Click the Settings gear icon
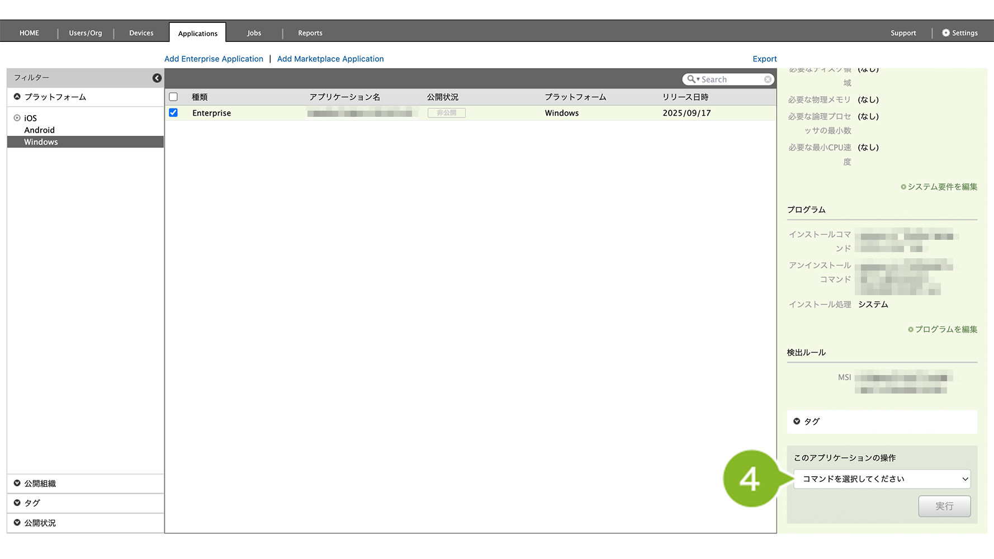 click(946, 33)
